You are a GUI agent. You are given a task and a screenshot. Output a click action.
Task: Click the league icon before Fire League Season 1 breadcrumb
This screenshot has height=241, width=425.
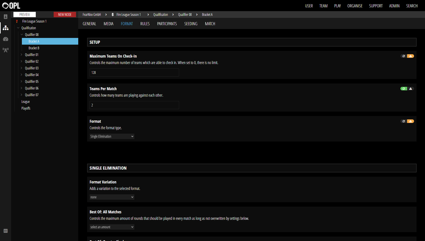click(x=113, y=14)
